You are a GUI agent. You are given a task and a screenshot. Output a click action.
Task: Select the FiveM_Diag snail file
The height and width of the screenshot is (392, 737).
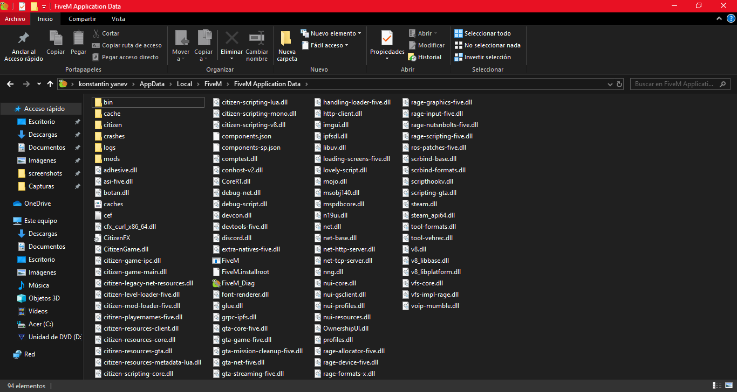tap(237, 283)
